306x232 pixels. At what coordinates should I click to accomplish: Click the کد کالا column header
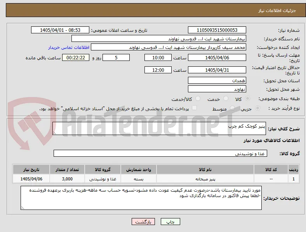tap(271, 170)
